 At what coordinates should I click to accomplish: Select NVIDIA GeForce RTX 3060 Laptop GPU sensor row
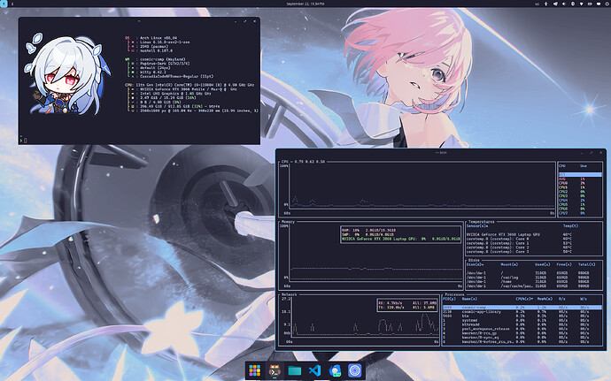(x=534, y=234)
